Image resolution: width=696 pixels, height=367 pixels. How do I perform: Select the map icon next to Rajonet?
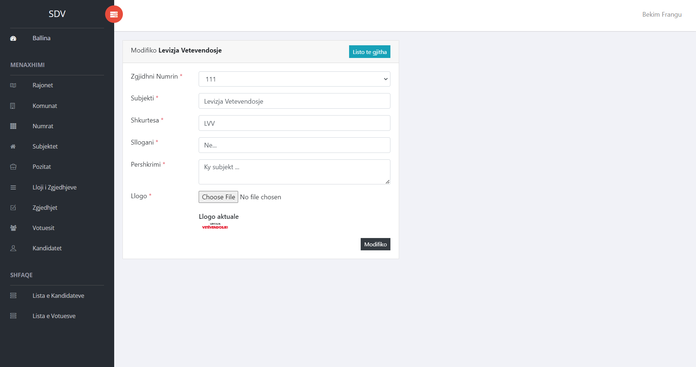coord(13,86)
